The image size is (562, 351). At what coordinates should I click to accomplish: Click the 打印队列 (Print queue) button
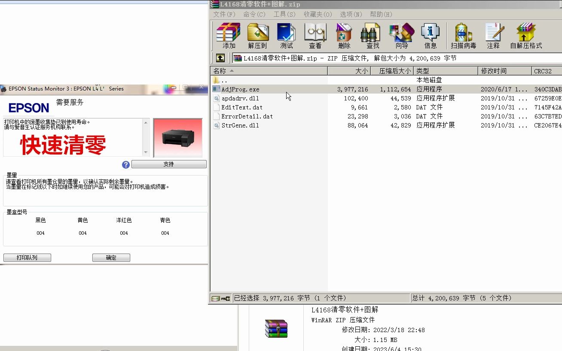coord(27,257)
